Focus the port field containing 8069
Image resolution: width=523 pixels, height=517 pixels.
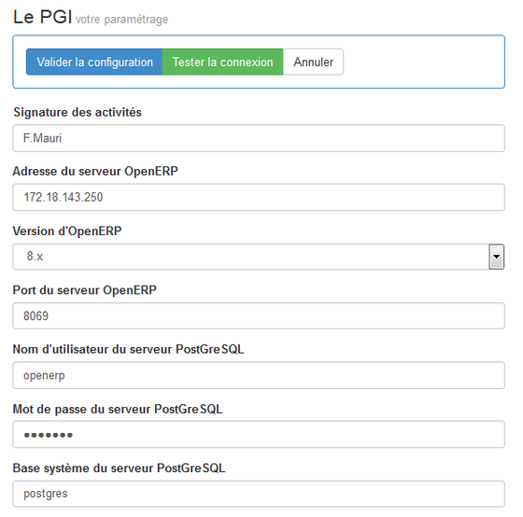[x=259, y=315]
